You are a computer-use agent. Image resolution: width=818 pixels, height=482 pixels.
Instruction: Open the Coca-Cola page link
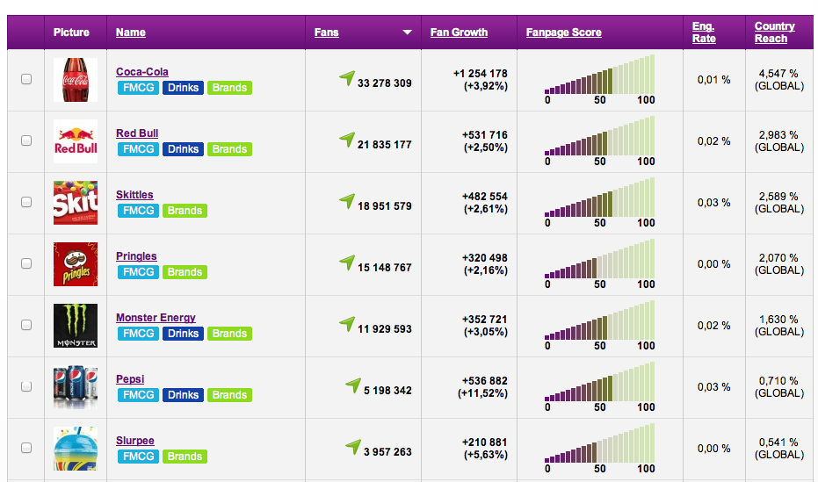tap(142, 72)
